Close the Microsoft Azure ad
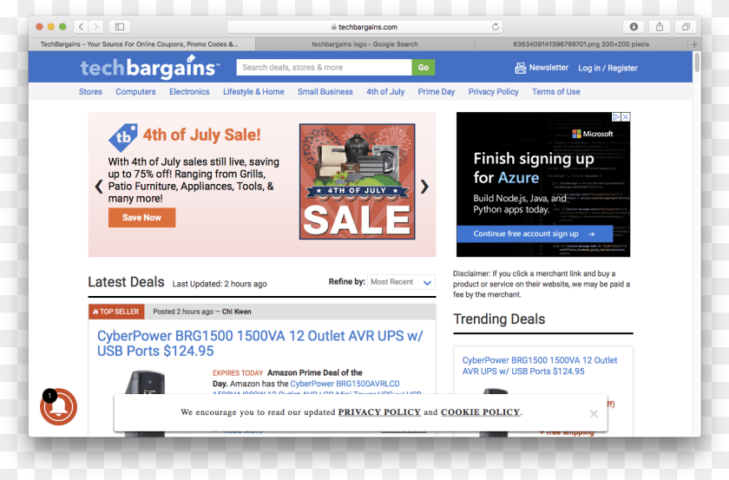The width and height of the screenshot is (729, 480). coord(626,116)
